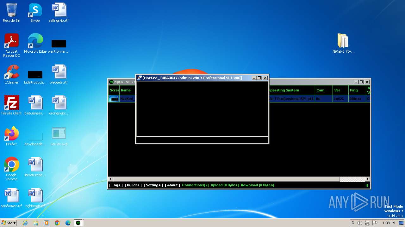Click left arrow of njRAT horizontal scrollbar

tap(111, 179)
